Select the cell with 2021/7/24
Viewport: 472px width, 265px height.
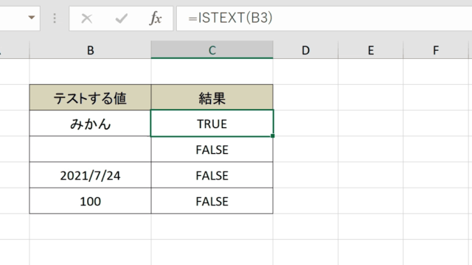pos(90,175)
